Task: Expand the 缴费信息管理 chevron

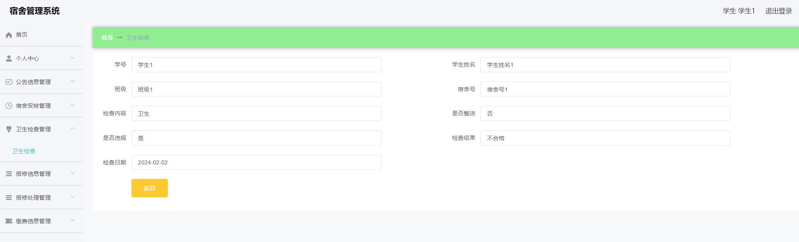Action: [x=73, y=220]
